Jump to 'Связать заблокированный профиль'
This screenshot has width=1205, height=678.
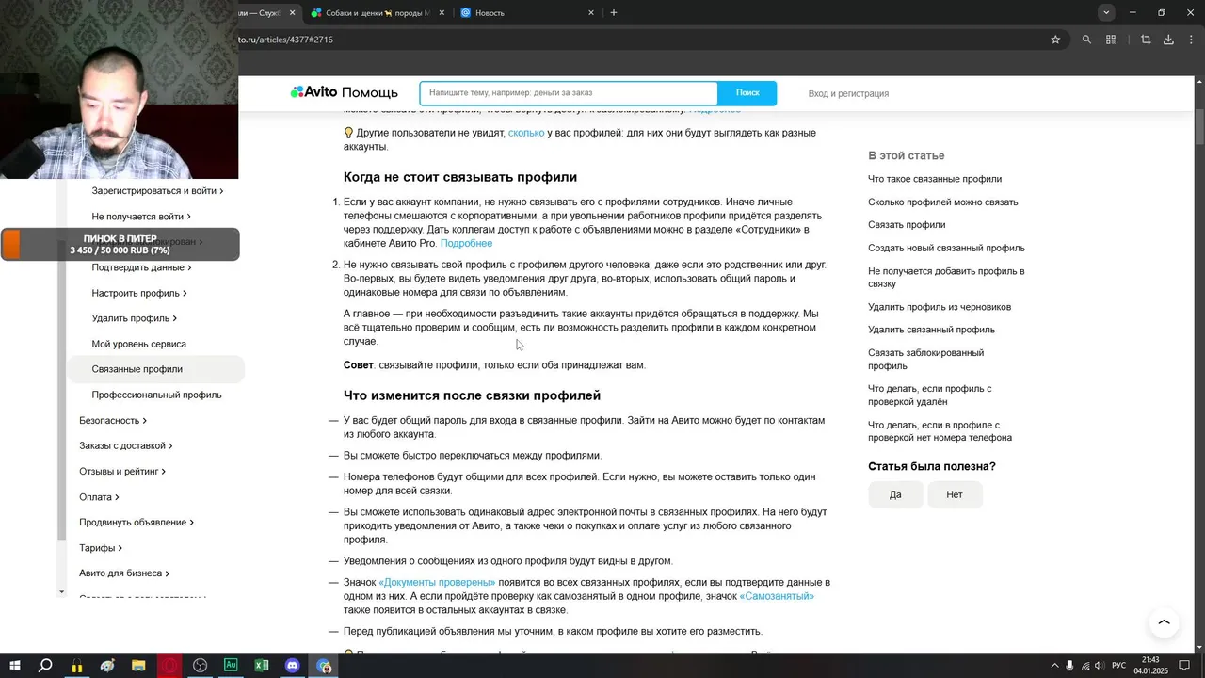[925, 359]
